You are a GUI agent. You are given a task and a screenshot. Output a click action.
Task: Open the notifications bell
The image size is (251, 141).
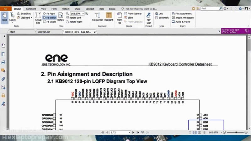(240, 9)
